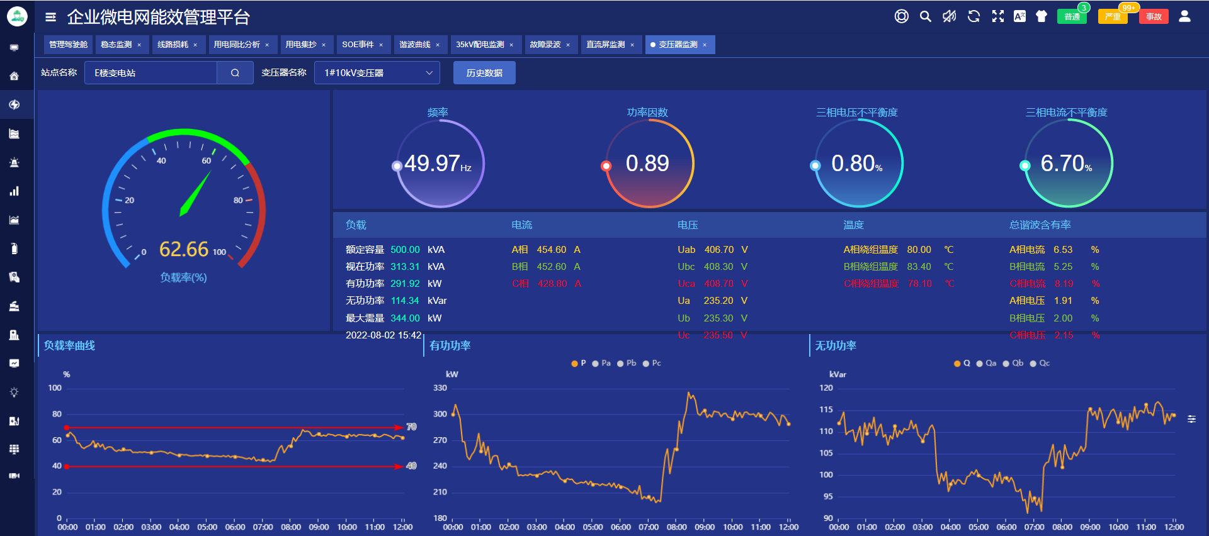The image size is (1209, 536).
Task: Toggle the Pa series in 有功功率 legend
Action: 601,363
